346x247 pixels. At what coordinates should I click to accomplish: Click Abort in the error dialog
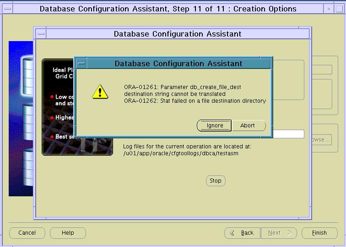click(249, 126)
